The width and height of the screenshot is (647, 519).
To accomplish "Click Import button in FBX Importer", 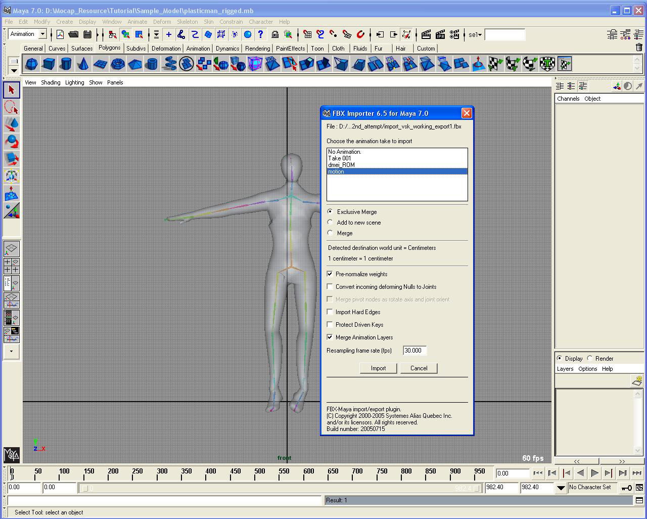I will point(378,368).
